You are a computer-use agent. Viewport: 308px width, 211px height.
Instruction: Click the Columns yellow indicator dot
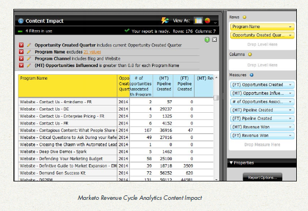250,55
